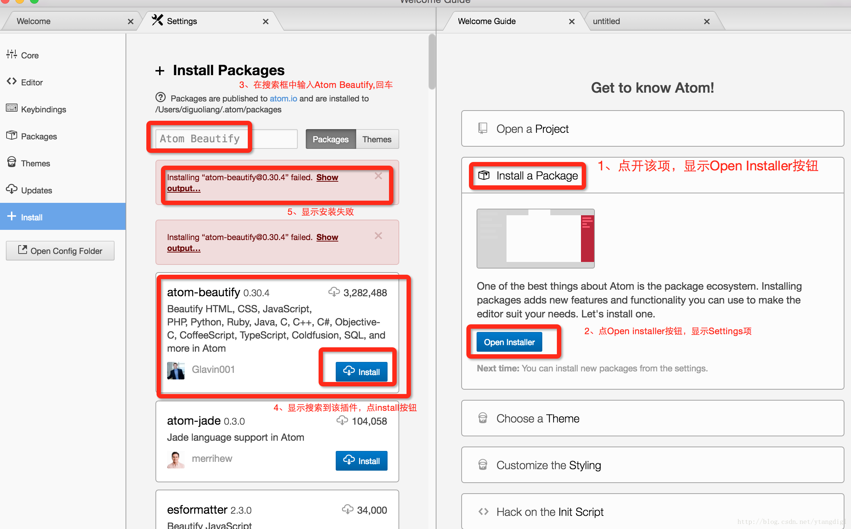Image resolution: width=851 pixels, height=529 pixels.
Task: Click the paint bucket icon by Choose a Theme
Action: pyautogui.click(x=483, y=418)
